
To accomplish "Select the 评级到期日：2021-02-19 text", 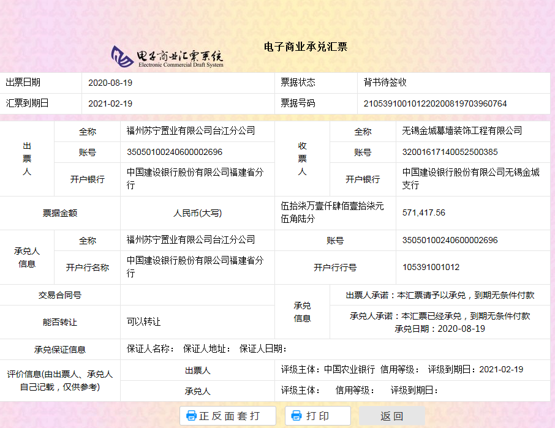I will (475, 370).
